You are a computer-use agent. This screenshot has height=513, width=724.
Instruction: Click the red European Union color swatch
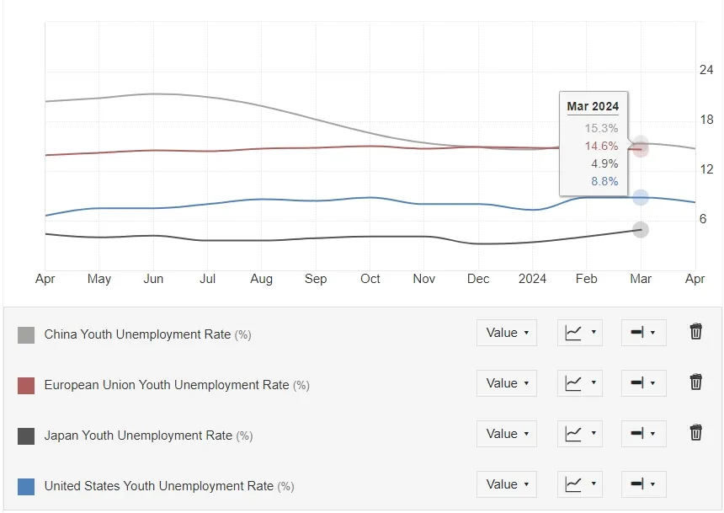[x=26, y=386]
